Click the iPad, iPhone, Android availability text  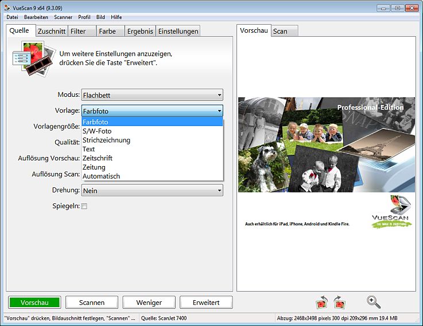[297, 223]
